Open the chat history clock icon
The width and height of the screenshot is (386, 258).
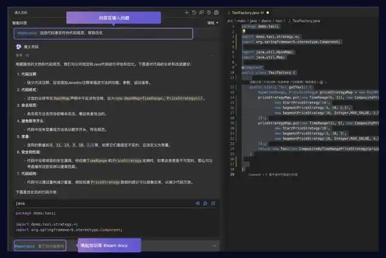(194, 13)
